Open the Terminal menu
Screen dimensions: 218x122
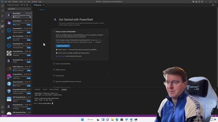point(34,2)
